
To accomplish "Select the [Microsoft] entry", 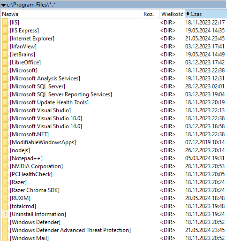I will (23, 70).
